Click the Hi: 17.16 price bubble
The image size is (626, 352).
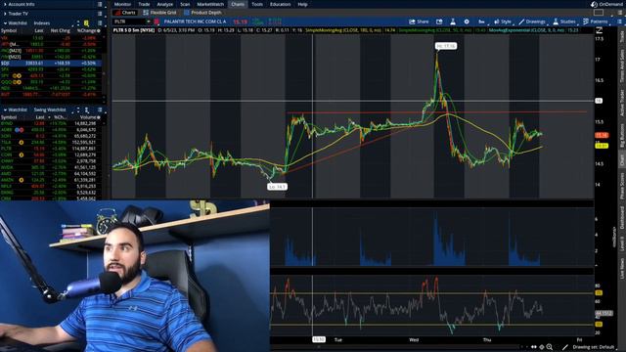[x=446, y=46]
